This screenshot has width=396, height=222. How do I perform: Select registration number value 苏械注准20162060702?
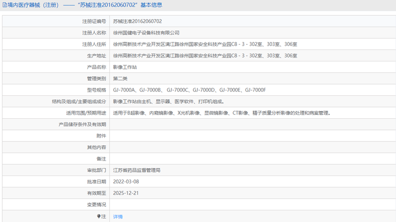coord(137,21)
